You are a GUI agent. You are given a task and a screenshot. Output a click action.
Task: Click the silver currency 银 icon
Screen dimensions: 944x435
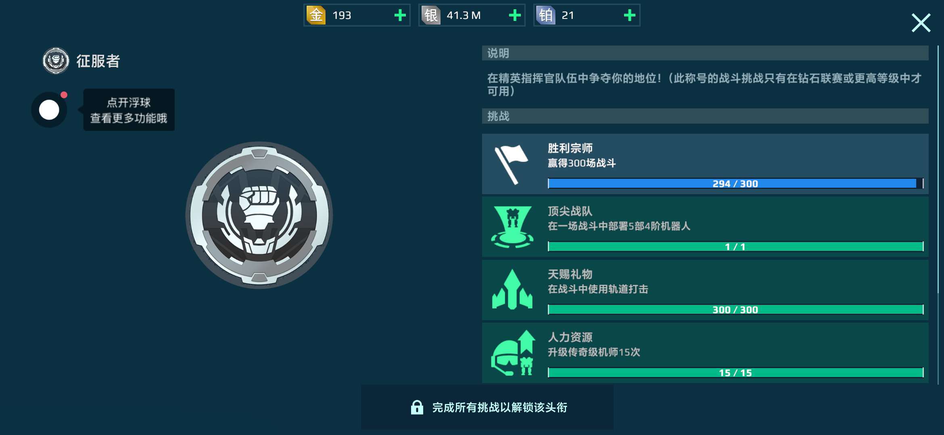coord(431,15)
